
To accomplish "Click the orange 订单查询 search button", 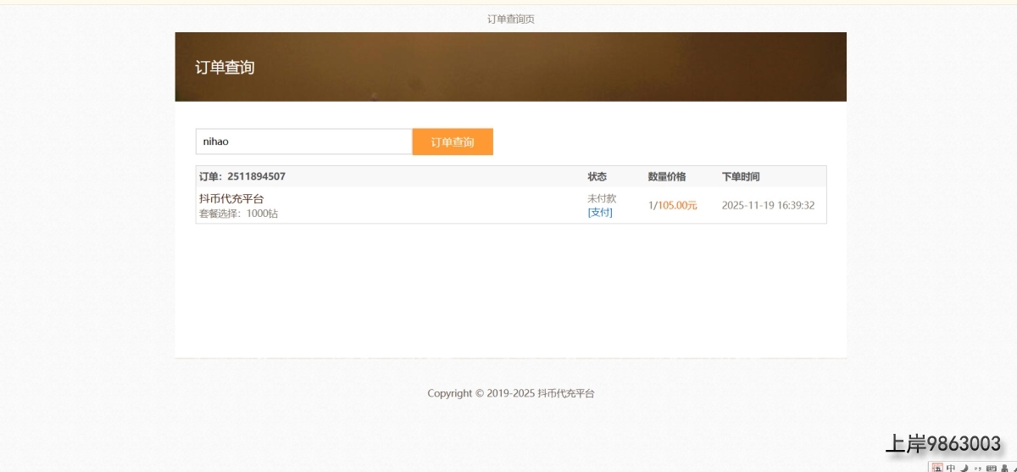I will tap(453, 142).
